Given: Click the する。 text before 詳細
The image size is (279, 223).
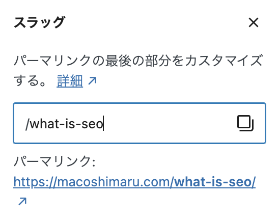Looking at the screenshot, I should point(30,81).
